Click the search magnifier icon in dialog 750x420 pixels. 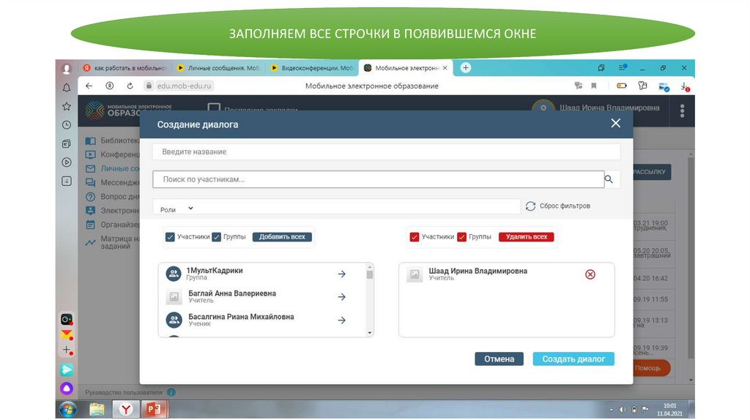pos(609,179)
